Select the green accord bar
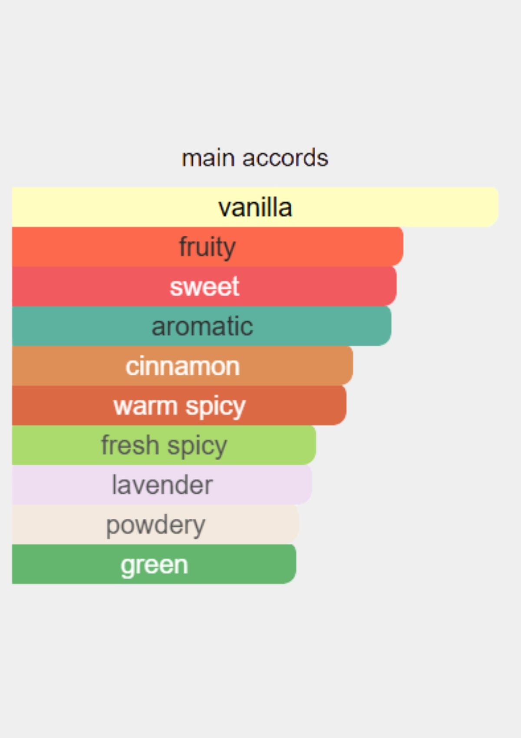Image resolution: width=521 pixels, height=738 pixels. (x=154, y=564)
